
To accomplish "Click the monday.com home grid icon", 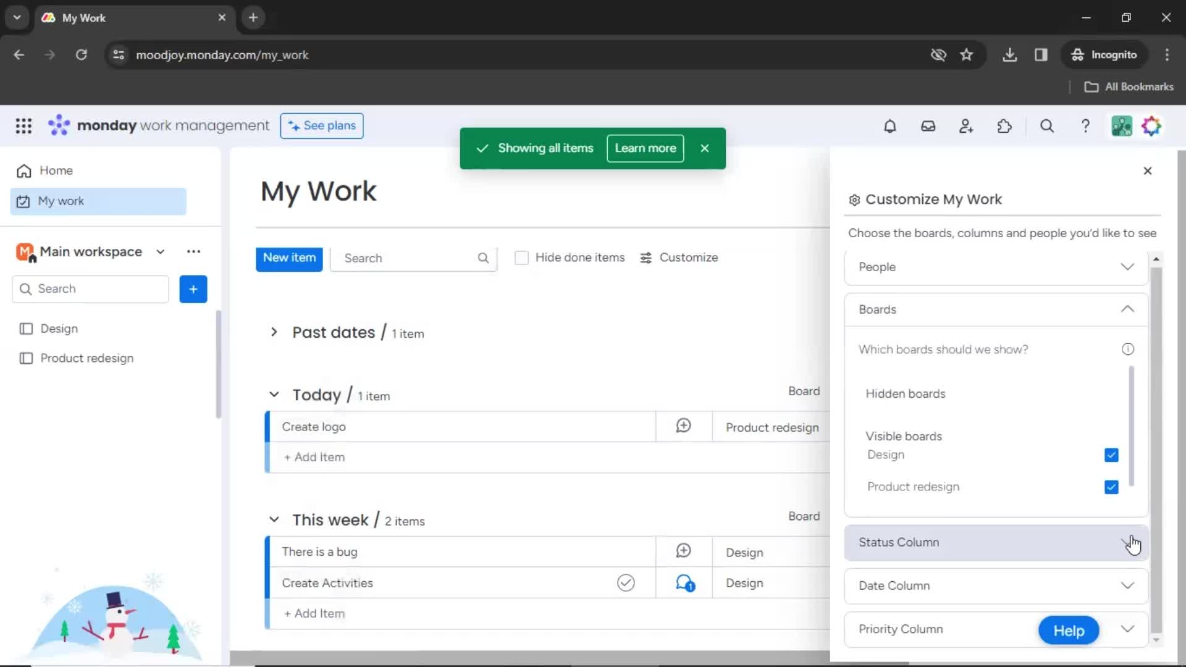I will click(23, 125).
